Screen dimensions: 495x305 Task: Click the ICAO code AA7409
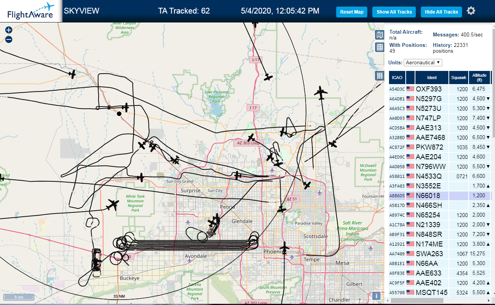[x=397, y=254]
